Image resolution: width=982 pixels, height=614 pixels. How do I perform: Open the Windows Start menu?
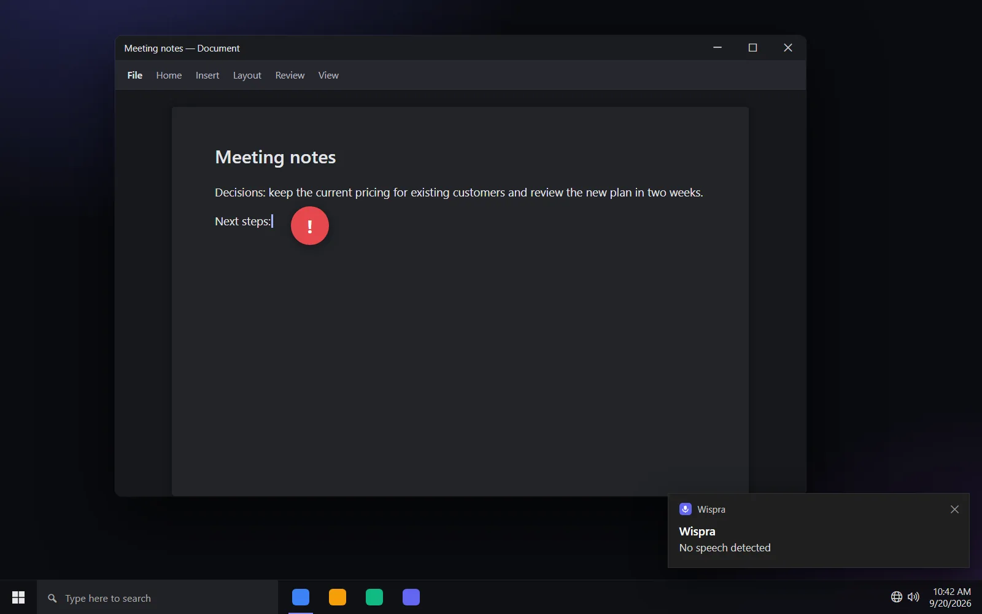coord(18,597)
